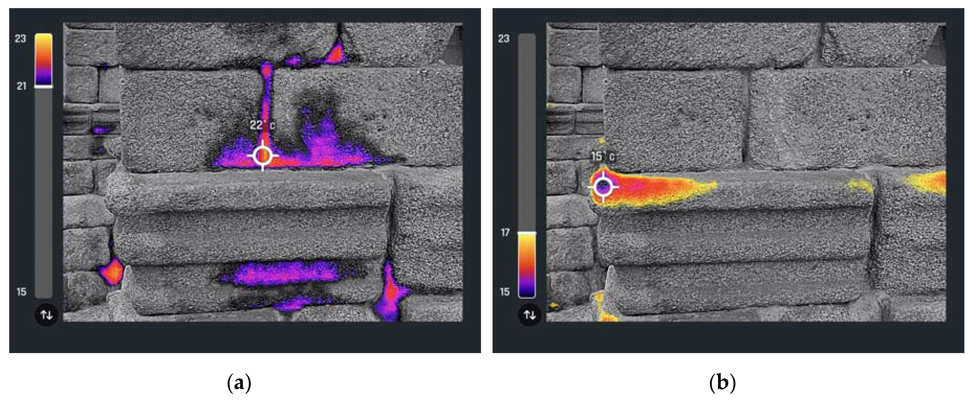
Task: Click crosshair spot marker reading 22°C
Action: (263, 155)
